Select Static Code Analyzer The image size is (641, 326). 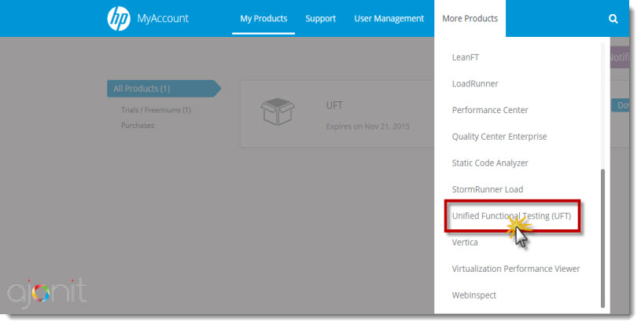(x=490, y=163)
